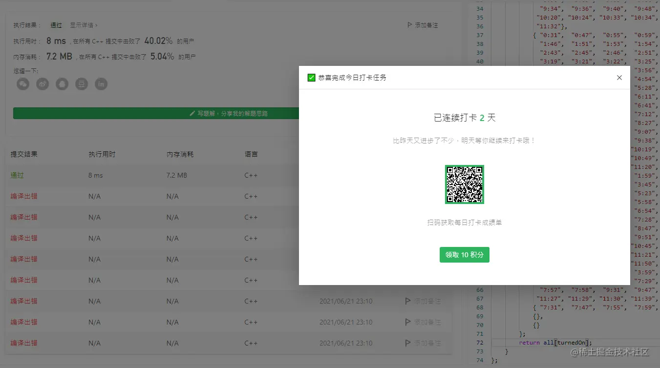Close the 打卡 congratulation dialog
This screenshot has width=660, height=368.
coord(619,78)
